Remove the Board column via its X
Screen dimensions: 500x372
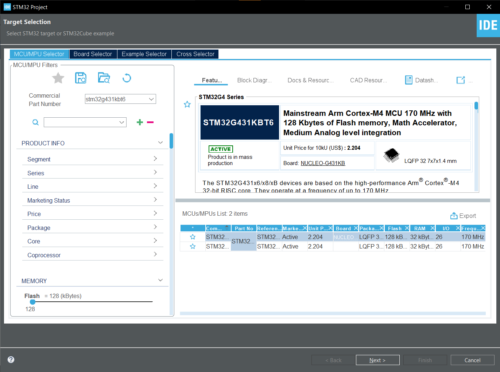356,228
